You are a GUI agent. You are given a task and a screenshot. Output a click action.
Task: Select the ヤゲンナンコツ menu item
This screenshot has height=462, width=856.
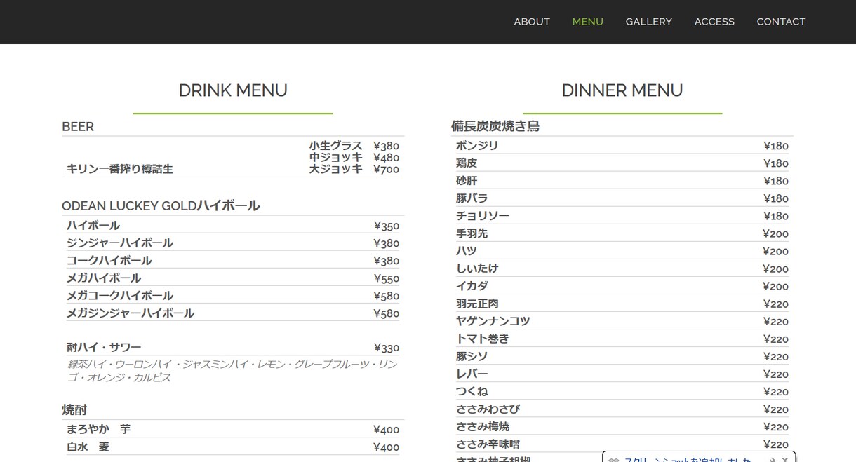click(x=493, y=321)
